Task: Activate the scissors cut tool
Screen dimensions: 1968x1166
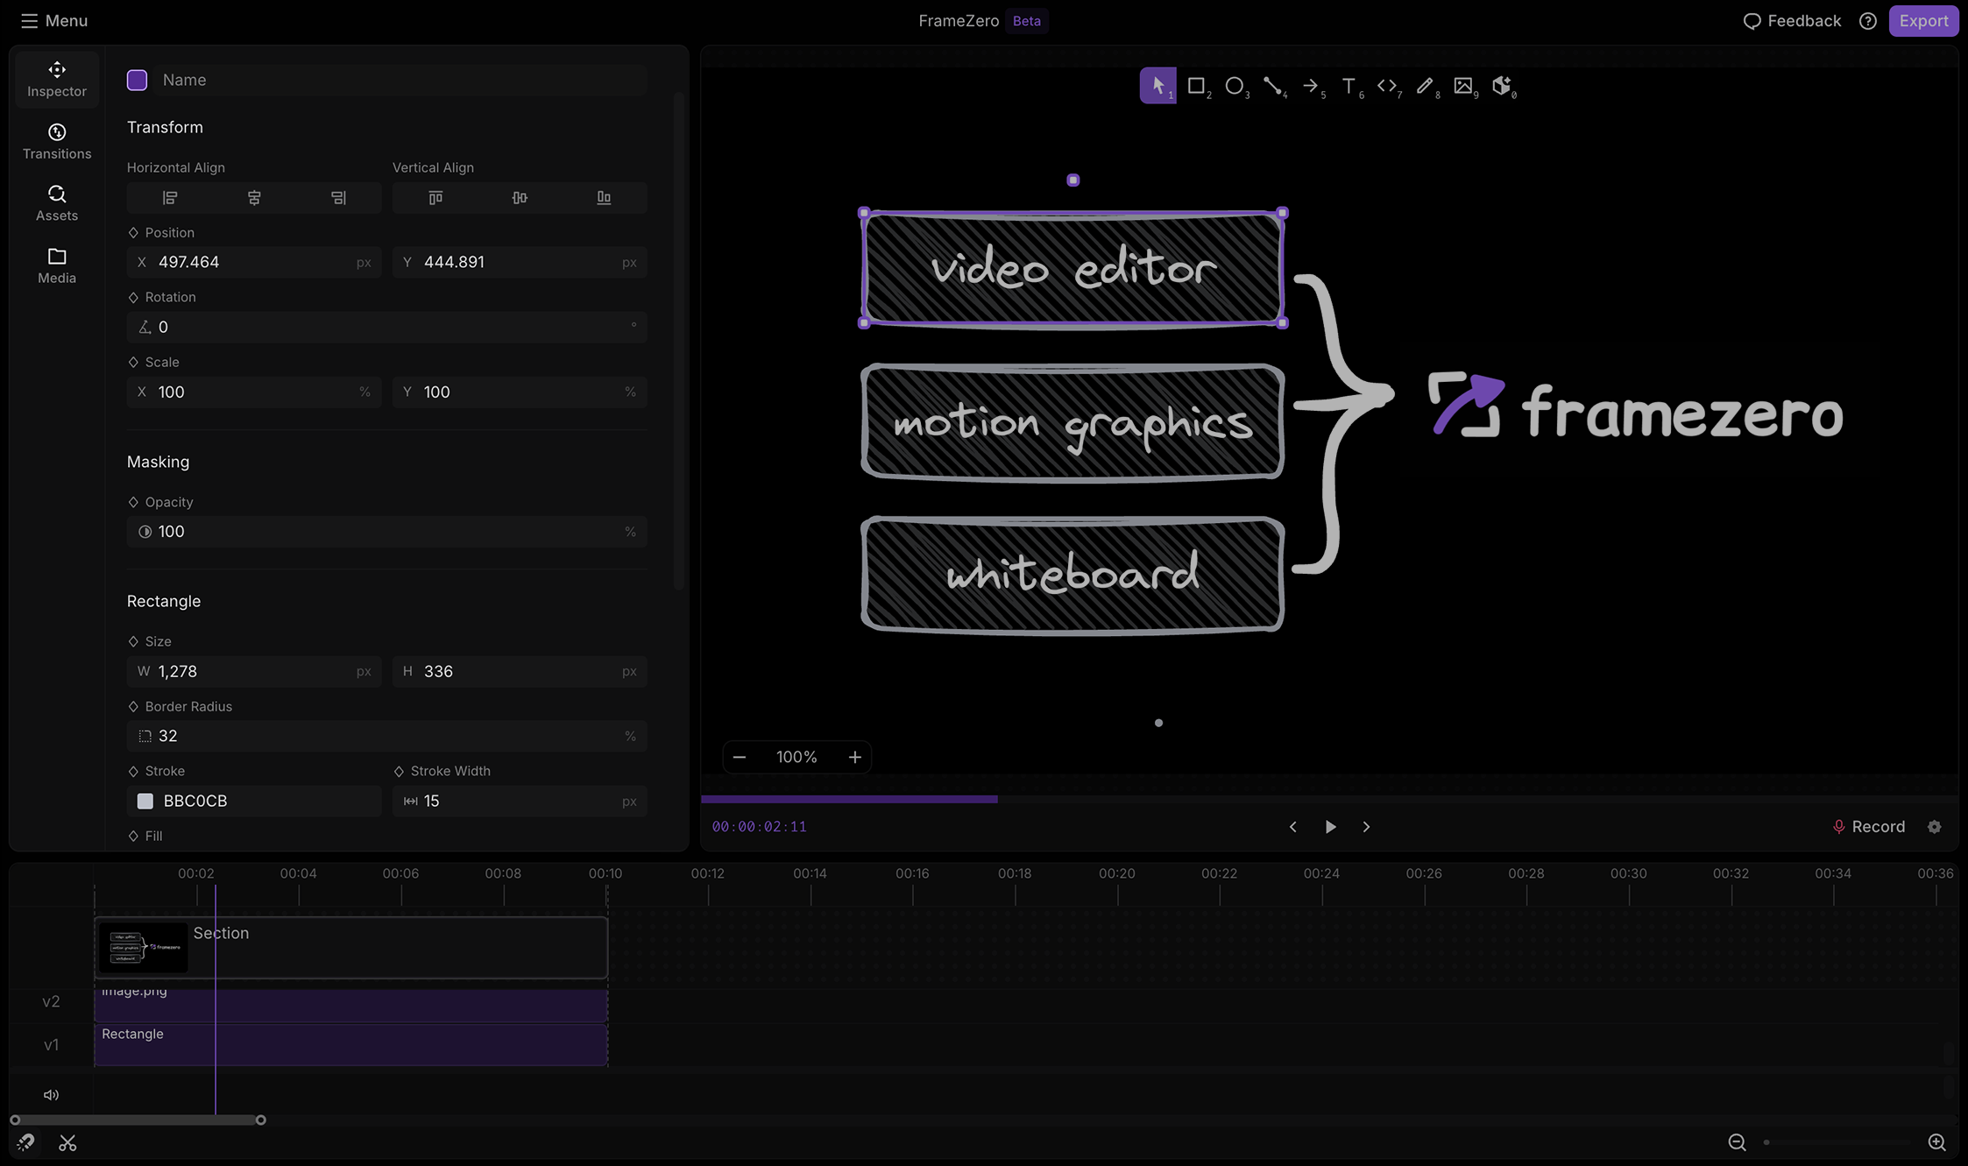Action: click(x=67, y=1142)
